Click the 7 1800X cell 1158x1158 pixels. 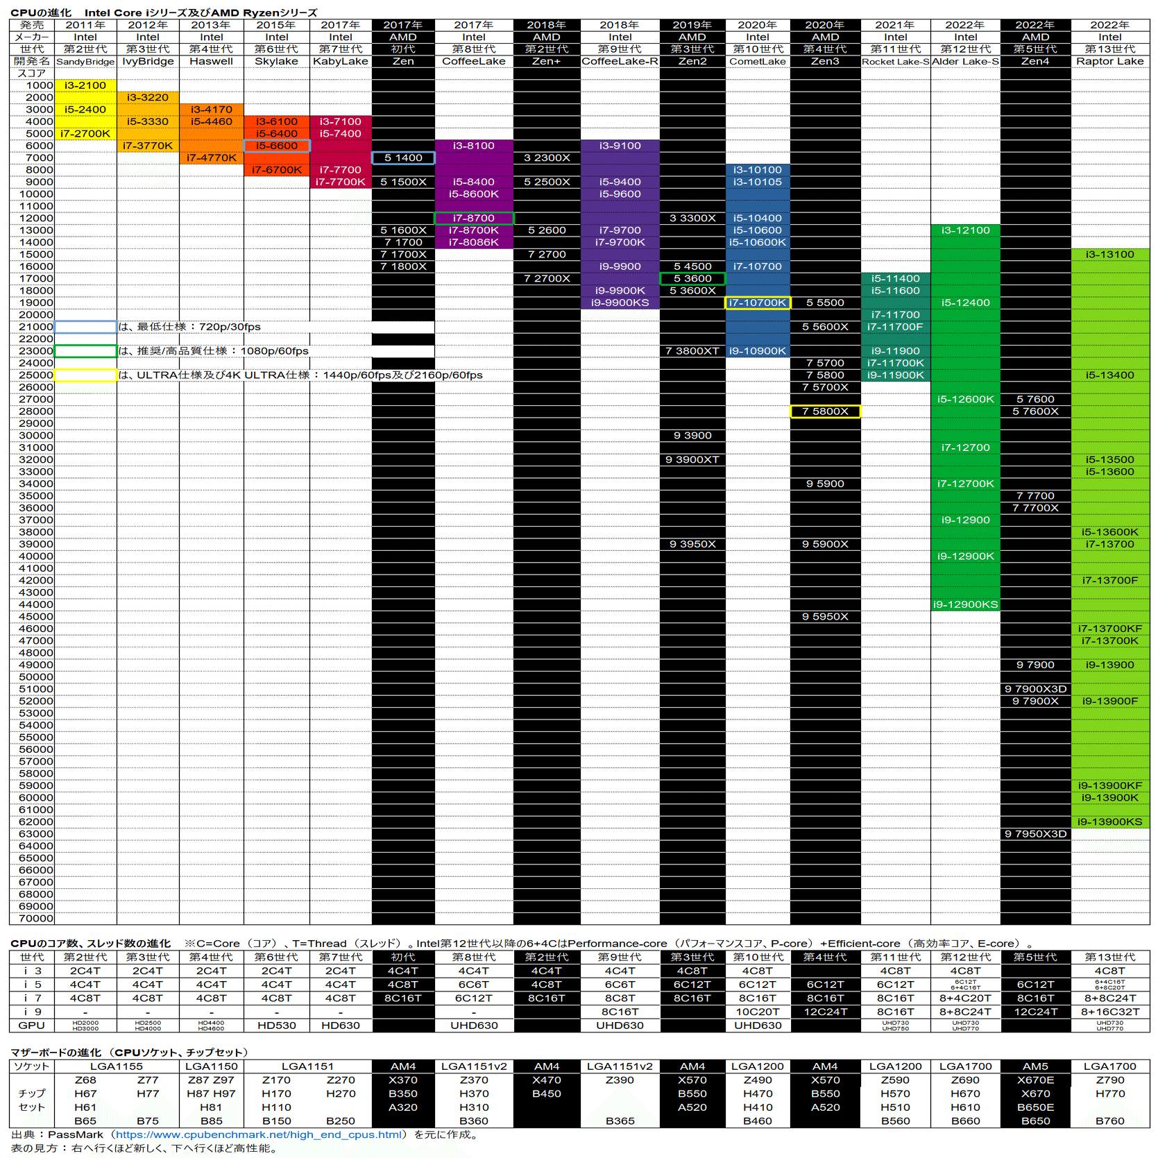pyautogui.click(x=403, y=266)
